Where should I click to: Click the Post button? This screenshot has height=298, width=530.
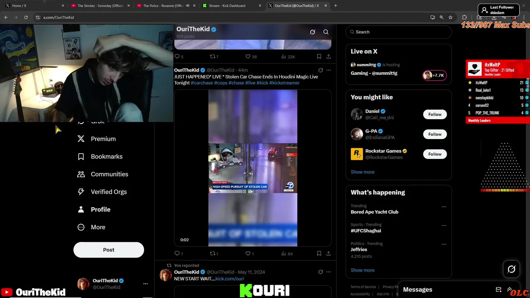tap(108, 250)
